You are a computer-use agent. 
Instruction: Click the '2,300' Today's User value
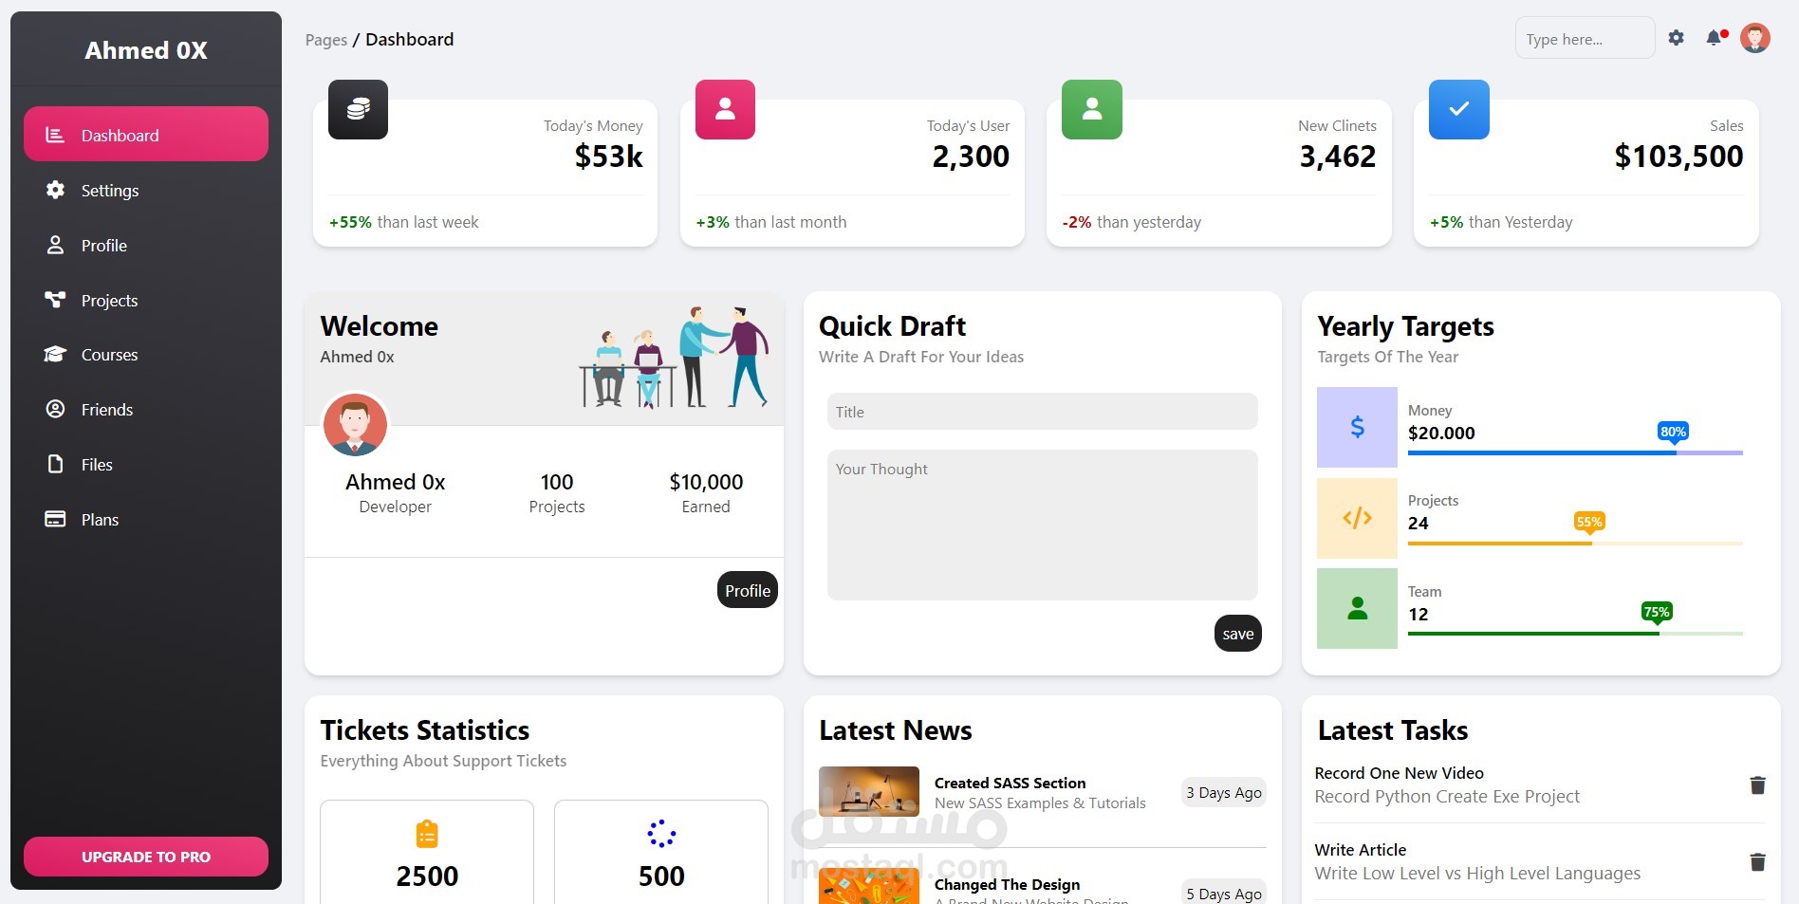tap(971, 157)
